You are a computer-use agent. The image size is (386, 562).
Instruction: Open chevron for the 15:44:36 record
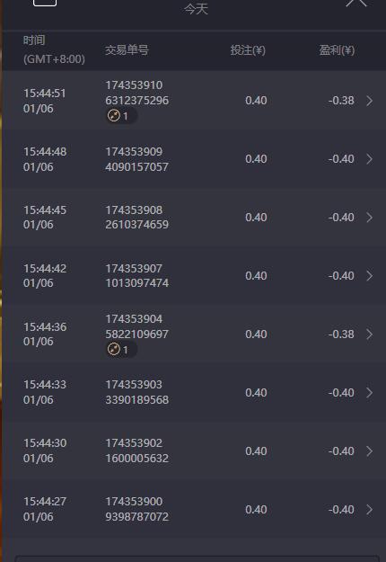370,335
